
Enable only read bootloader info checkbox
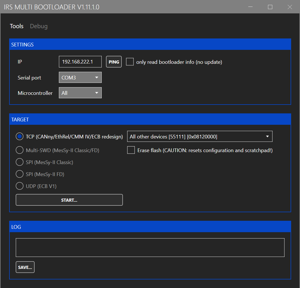click(130, 62)
